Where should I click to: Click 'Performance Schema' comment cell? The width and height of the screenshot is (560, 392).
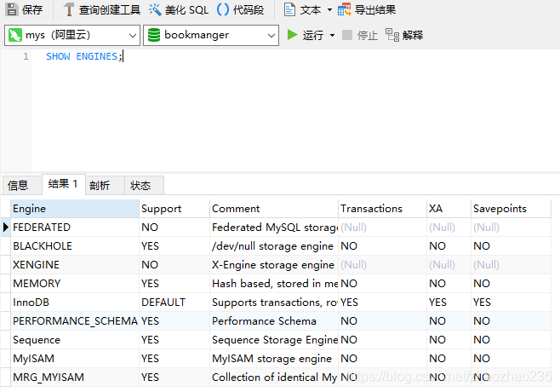274,321
